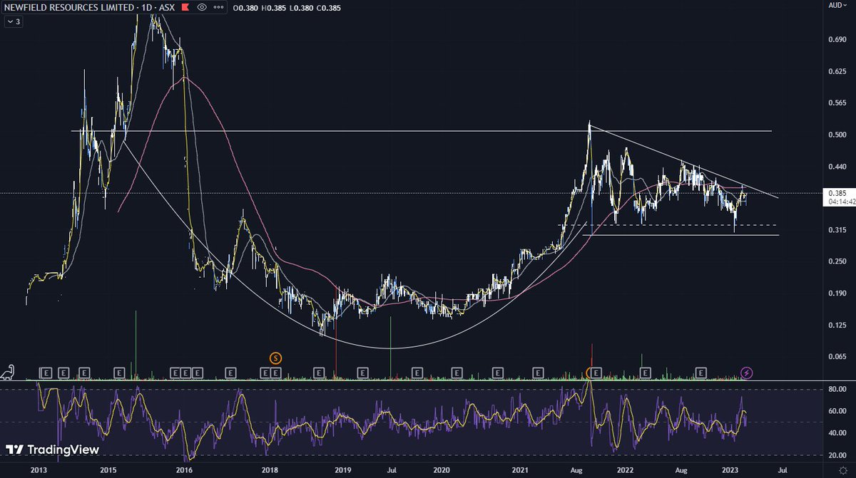Click the 2021 label on the time axis

pyautogui.click(x=521, y=470)
